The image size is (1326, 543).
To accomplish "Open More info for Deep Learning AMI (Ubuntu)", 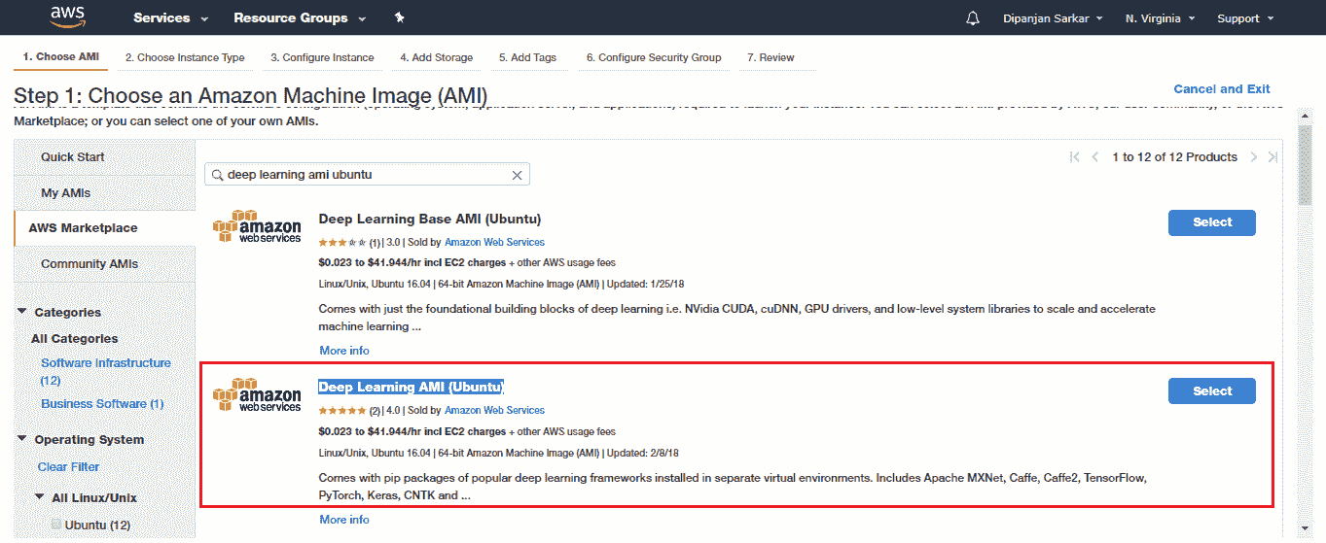I will 344,520.
